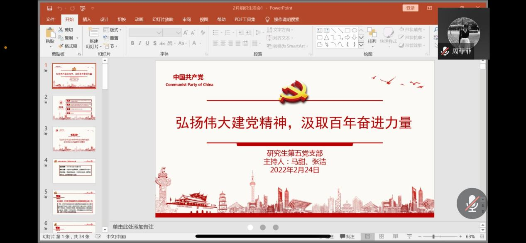Toggle the Comments (批注) pane
The width and height of the screenshot is (526, 243).
(x=347, y=236)
